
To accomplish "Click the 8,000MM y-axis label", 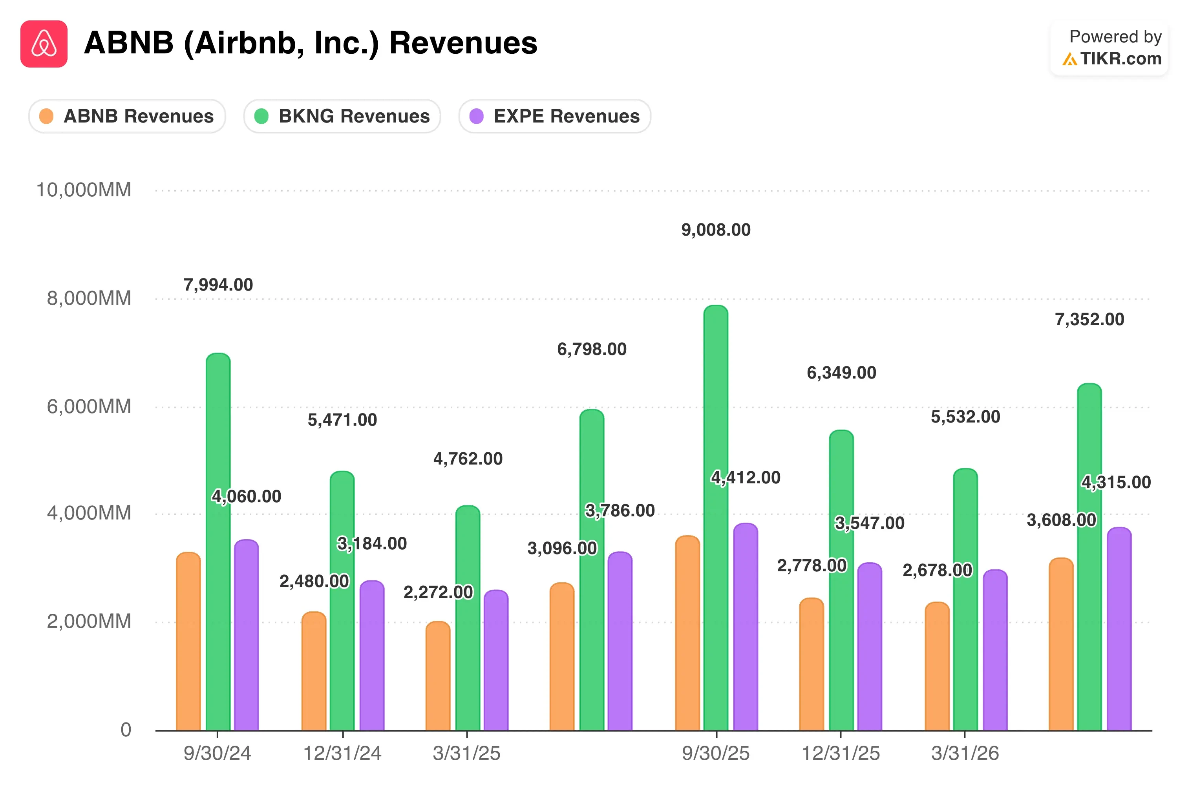I will (x=90, y=298).
